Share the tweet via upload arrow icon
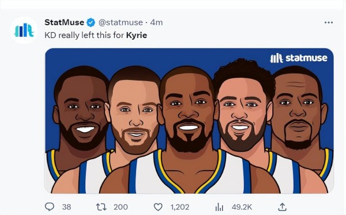 (282, 207)
